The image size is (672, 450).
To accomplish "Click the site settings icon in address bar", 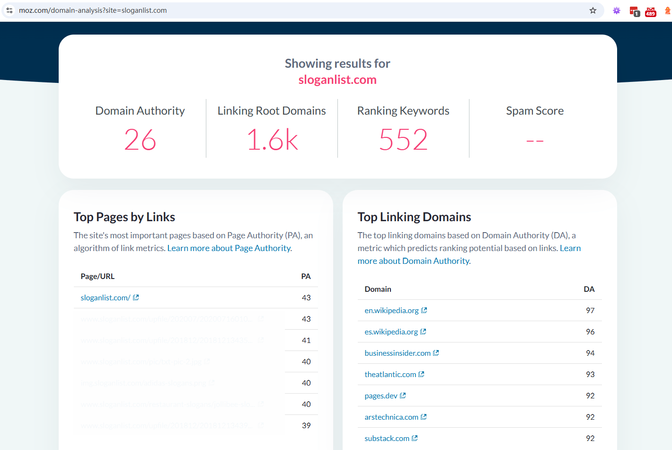I will tap(9, 10).
